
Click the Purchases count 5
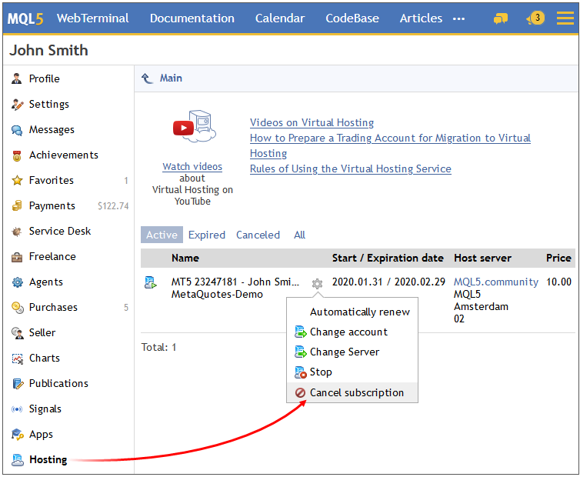pyautogui.click(x=126, y=308)
